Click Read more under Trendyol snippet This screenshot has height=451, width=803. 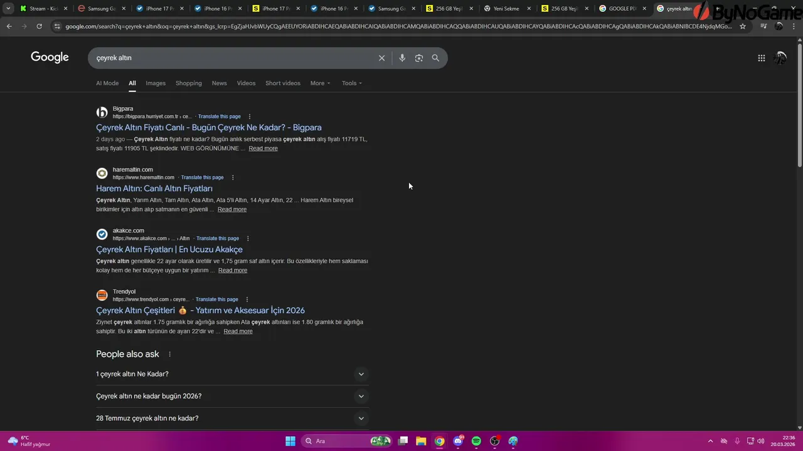click(x=238, y=331)
